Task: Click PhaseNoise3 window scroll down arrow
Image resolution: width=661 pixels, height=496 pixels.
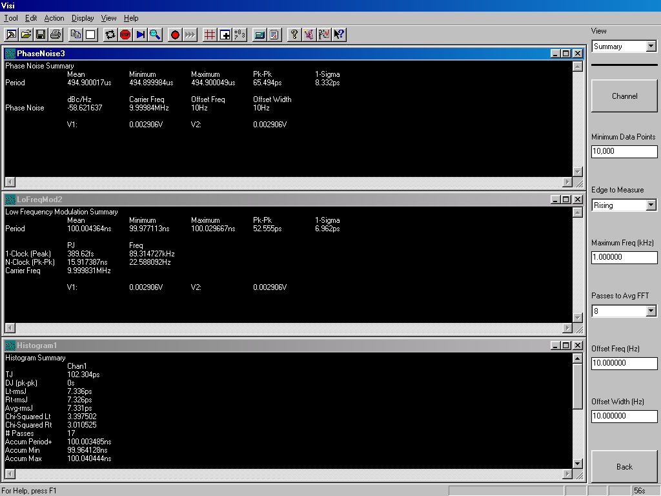Action: (x=578, y=171)
